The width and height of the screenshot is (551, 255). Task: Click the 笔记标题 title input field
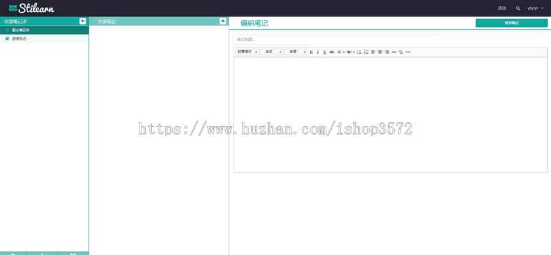coord(337,39)
